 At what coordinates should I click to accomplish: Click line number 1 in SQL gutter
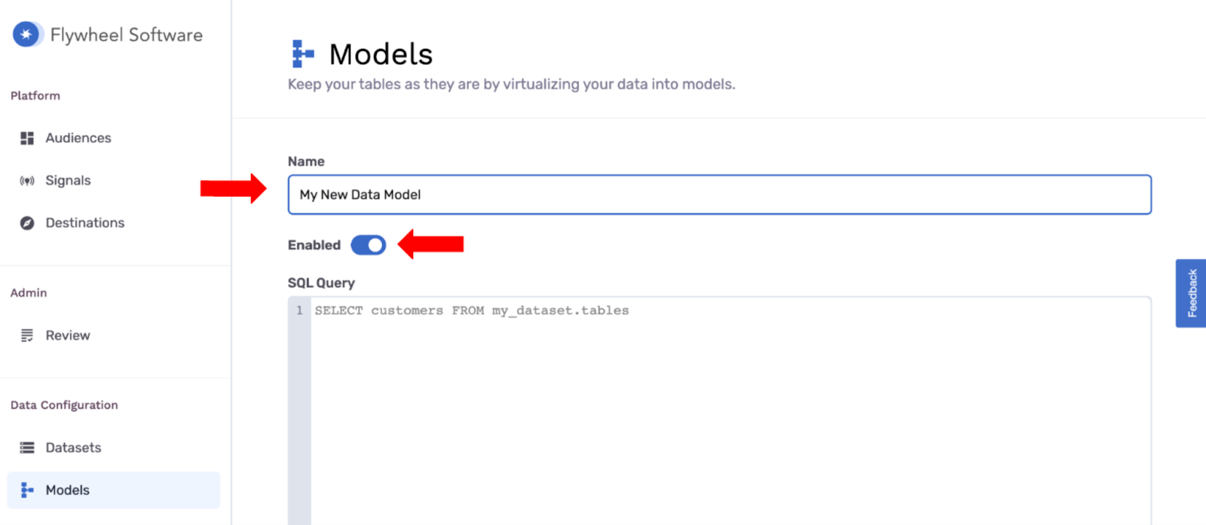click(299, 310)
